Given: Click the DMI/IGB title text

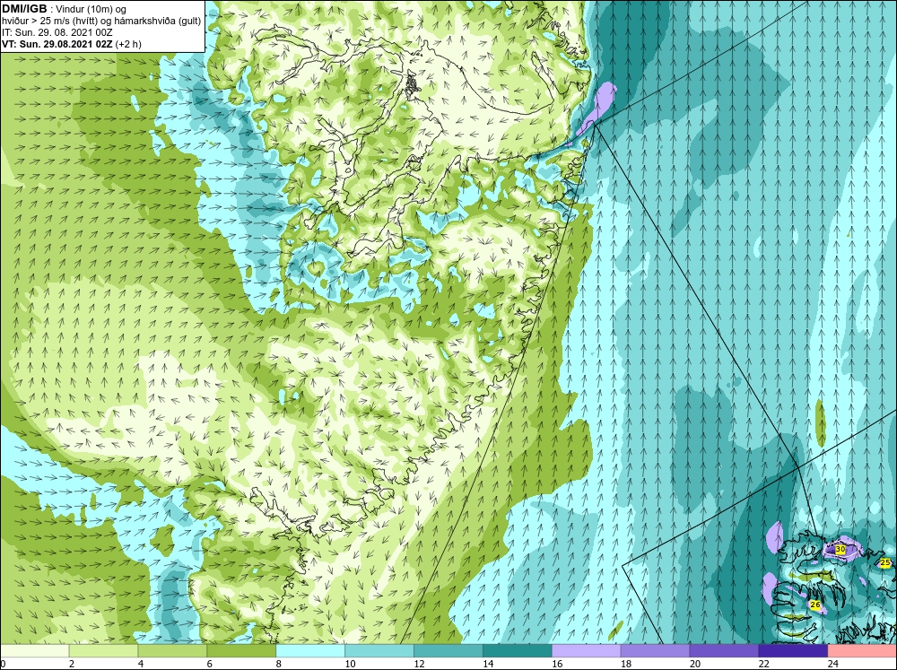Looking at the screenshot, I should pos(24,9).
